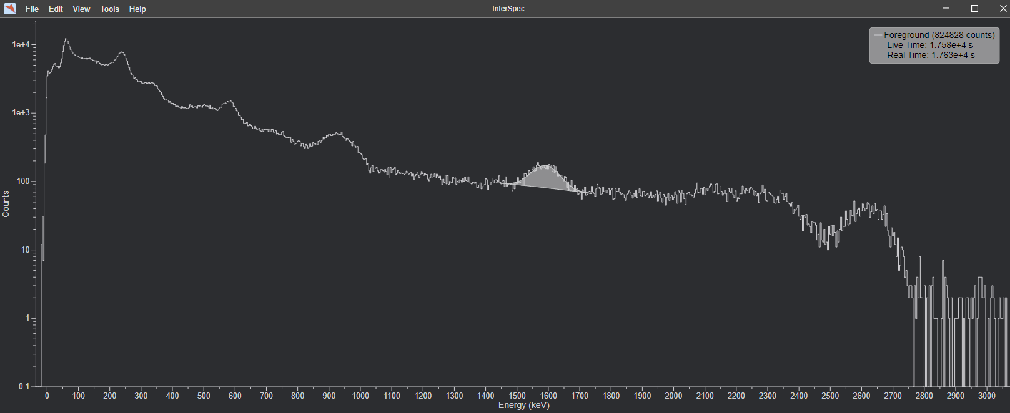Screen dimensions: 1010x413
Task: Click the InterSpec app logo icon
Action: click(10, 9)
